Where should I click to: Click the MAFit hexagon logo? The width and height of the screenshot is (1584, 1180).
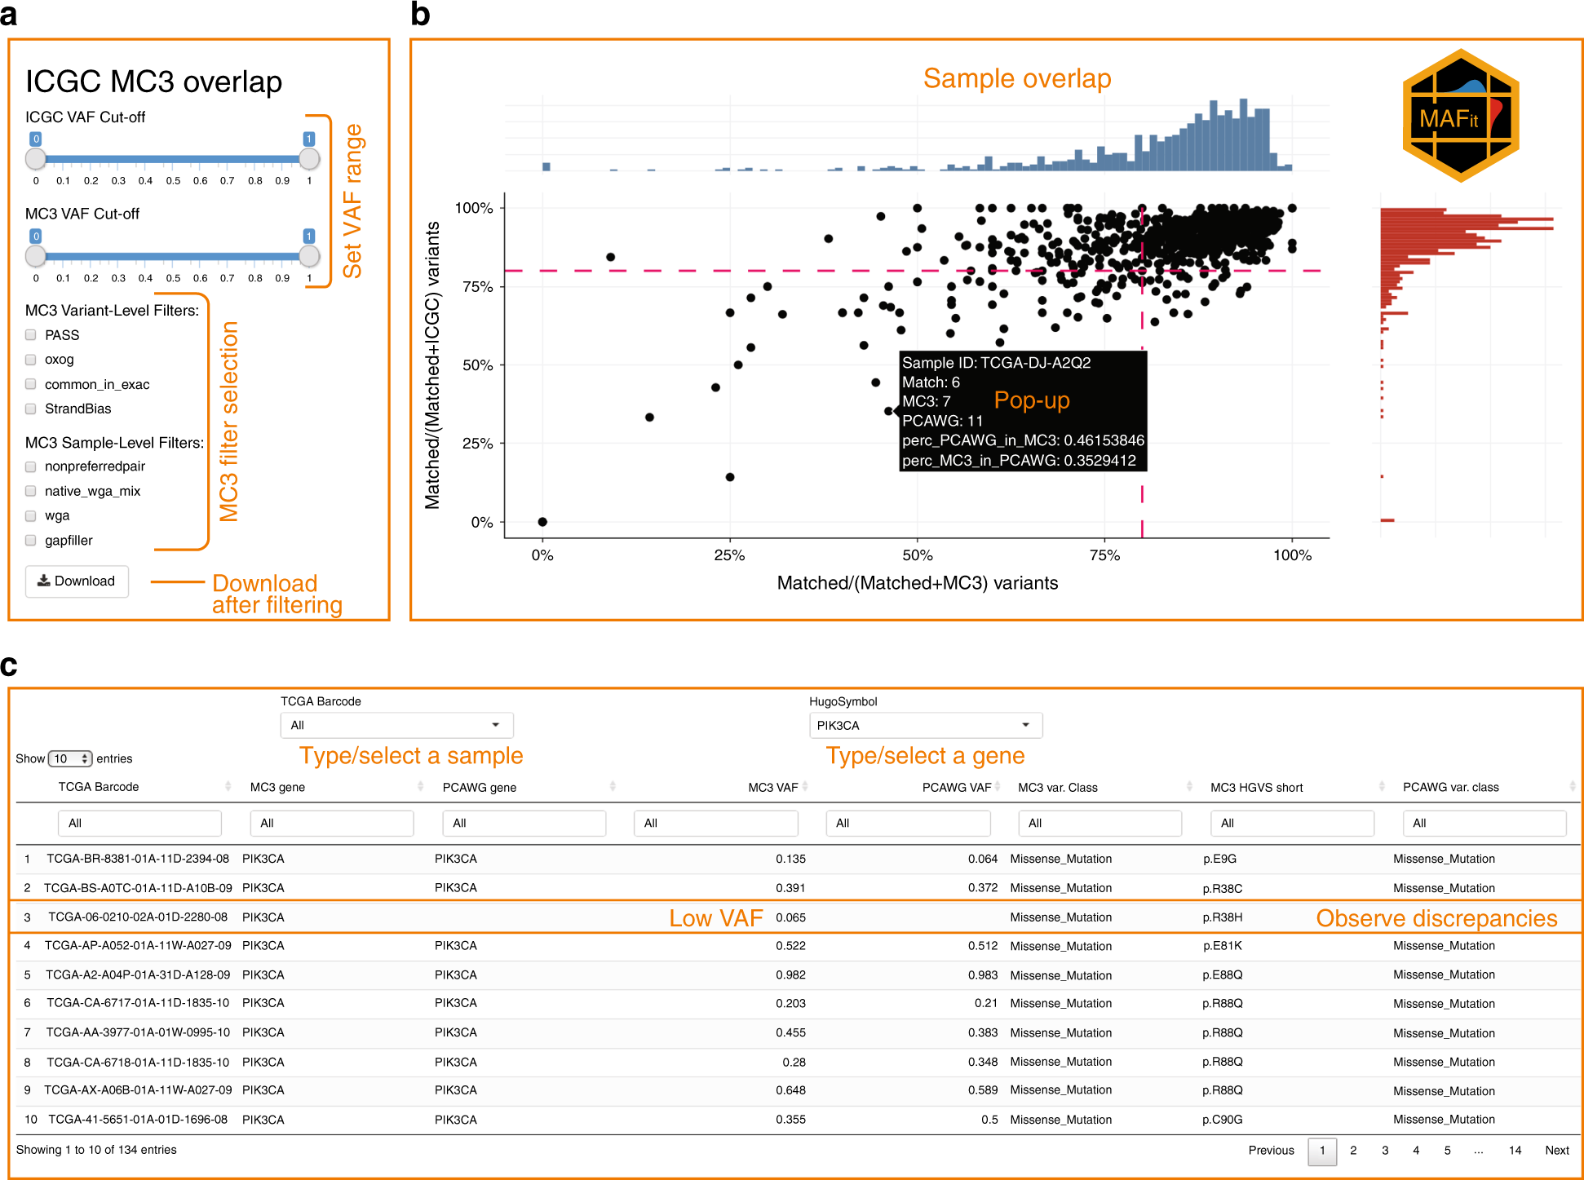pyautogui.click(x=1459, y=116)
